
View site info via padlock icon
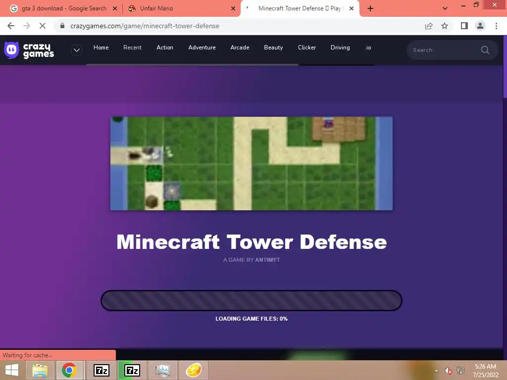(62, 26)
